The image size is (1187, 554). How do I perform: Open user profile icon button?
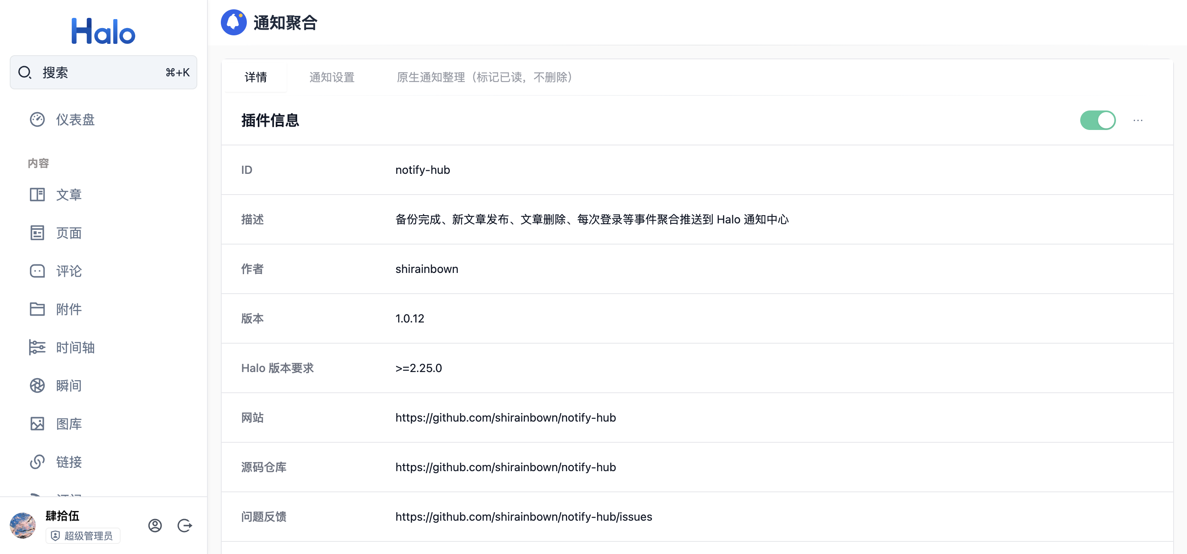(155, 526)
